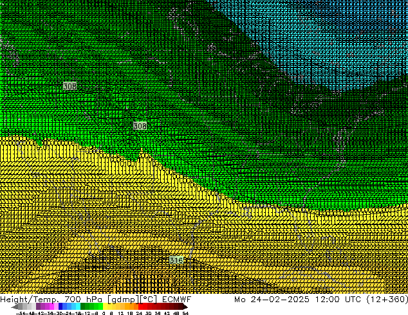Click the Mo 24-02-2025 12:00 UTC date text
Screen dimensions: 408x315
(x=298, y=299)
